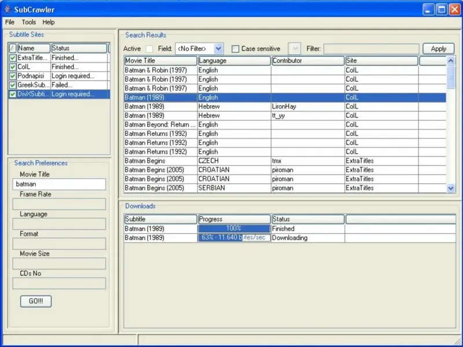Uncheck the ExtraTitles site checkbox
This screenshot has width=463, height=347.
[13, 58]
